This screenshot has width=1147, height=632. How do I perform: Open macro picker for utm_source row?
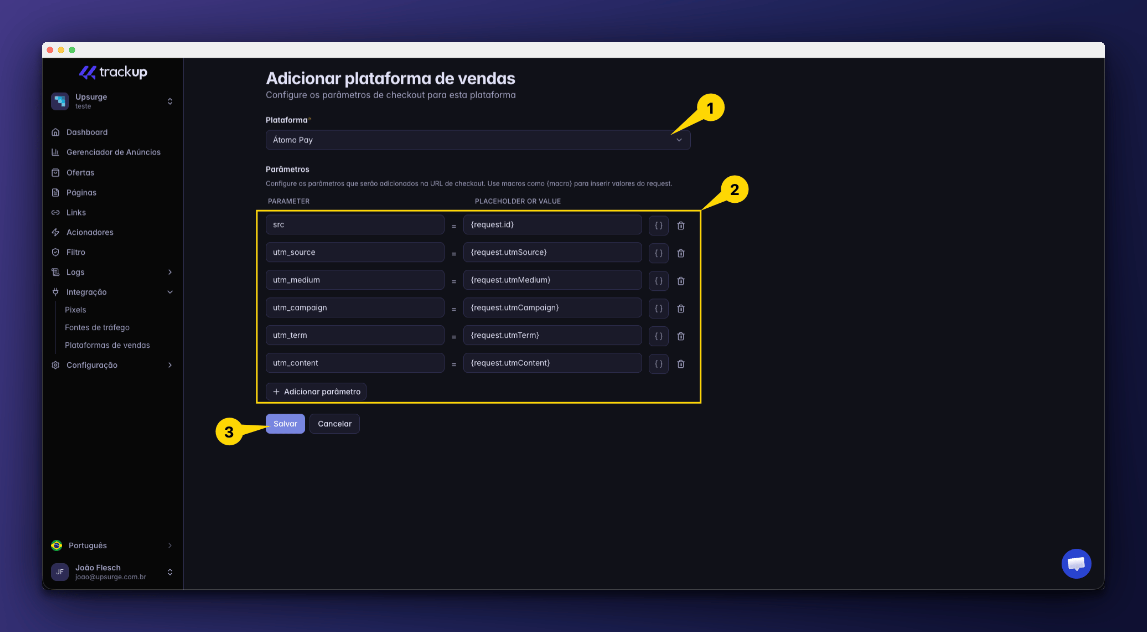(x=658, y=253)
